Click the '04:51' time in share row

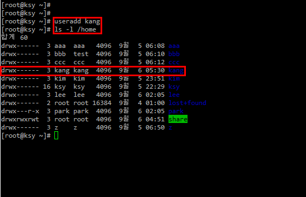pyautogui.click(x=155, y=119)
